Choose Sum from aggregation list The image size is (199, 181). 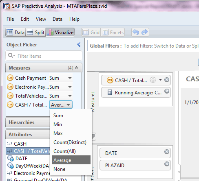click(x=71, y=116)
